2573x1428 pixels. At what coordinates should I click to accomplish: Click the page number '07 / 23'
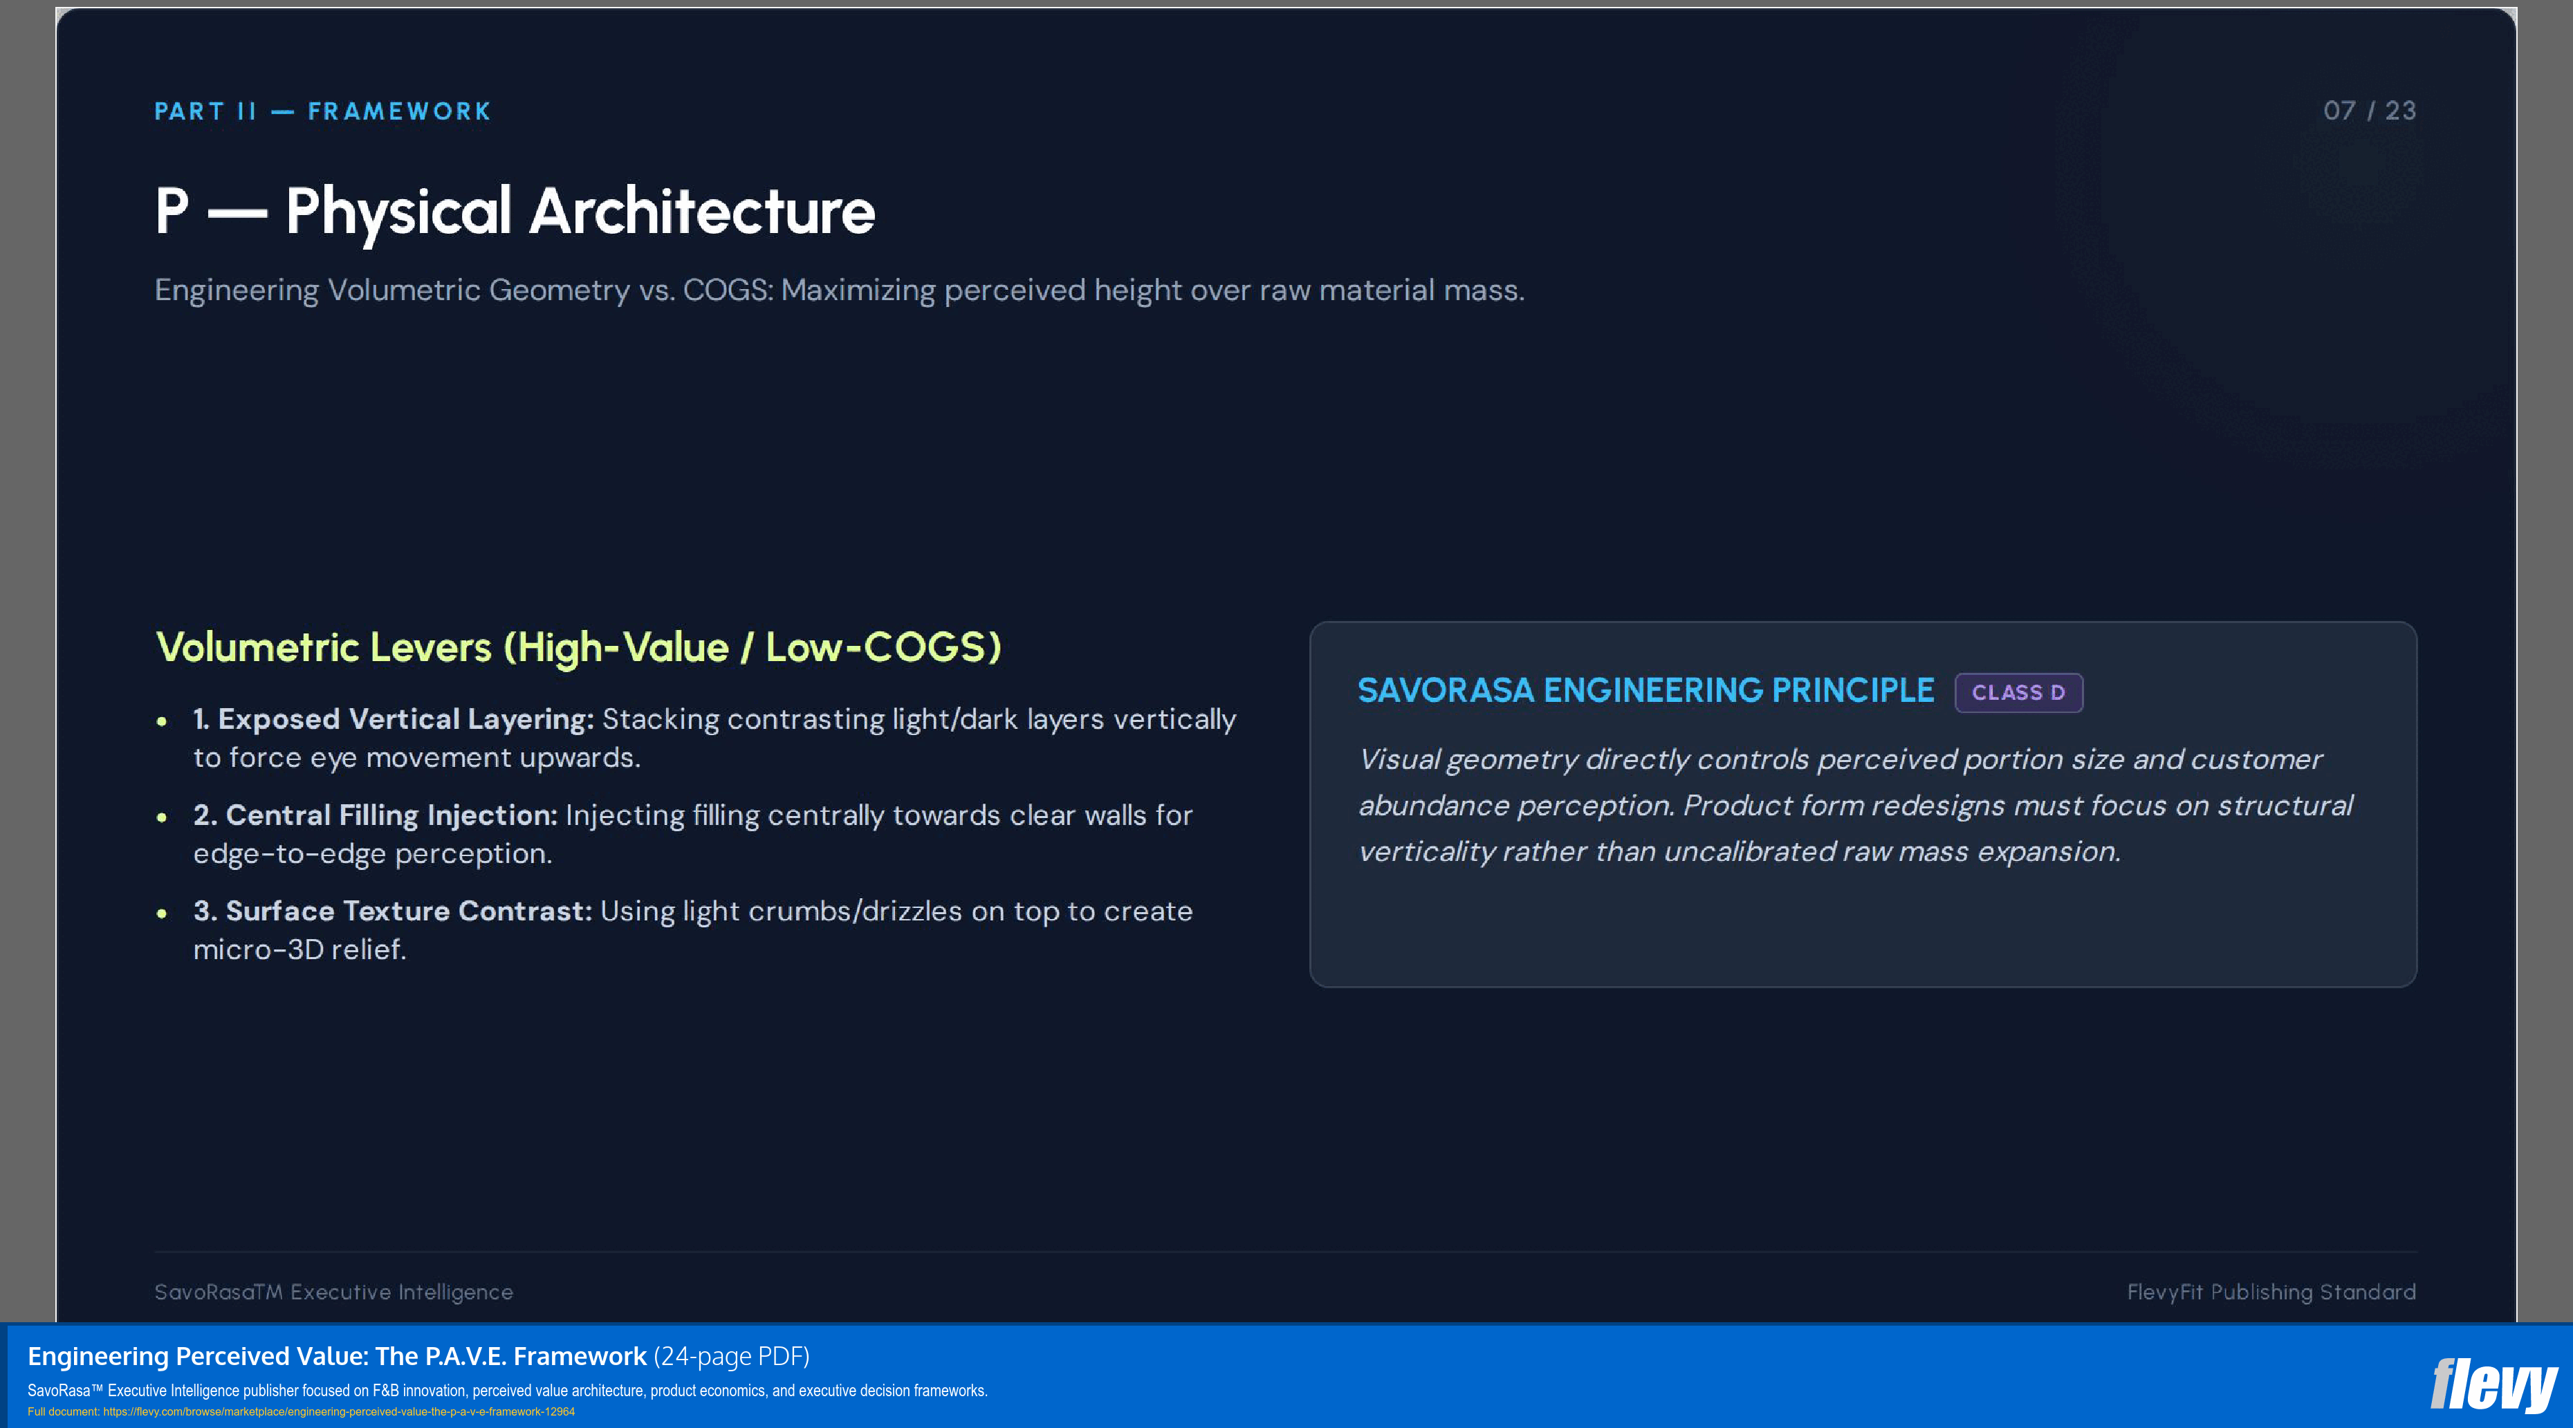point(2369,111)
